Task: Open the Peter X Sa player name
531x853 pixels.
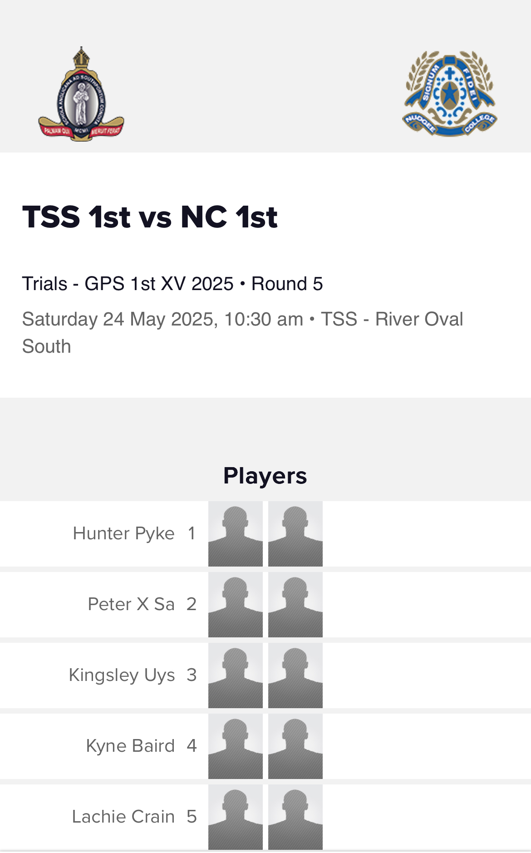Action: 131,604
